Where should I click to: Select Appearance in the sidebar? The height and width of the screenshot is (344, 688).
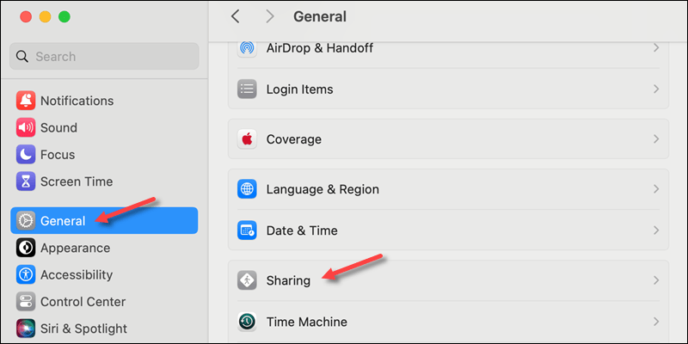tap(104, 248)
